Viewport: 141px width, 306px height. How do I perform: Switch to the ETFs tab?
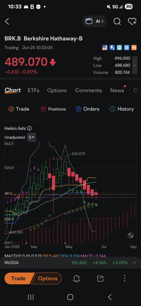point(33,90)
